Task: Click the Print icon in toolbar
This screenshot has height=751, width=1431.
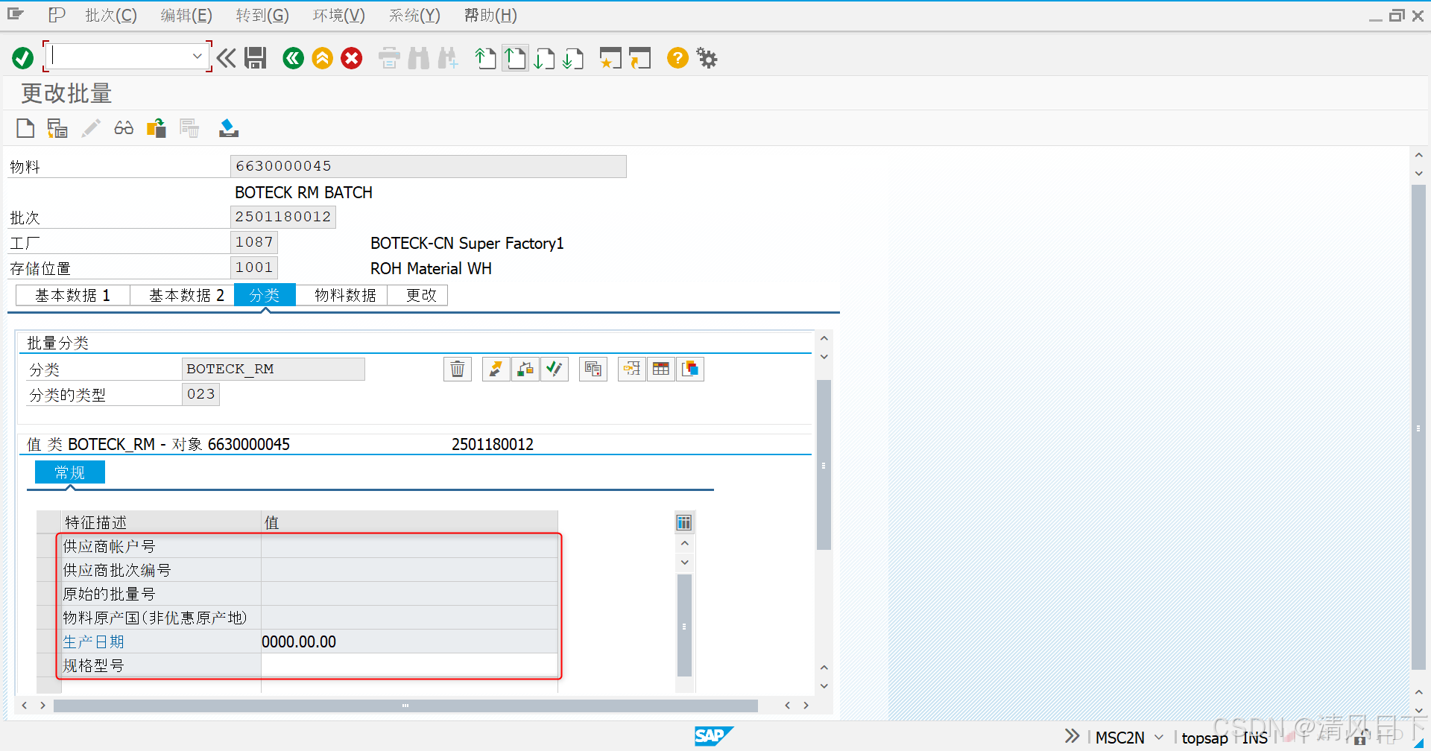Action: [x=389, y=57]
